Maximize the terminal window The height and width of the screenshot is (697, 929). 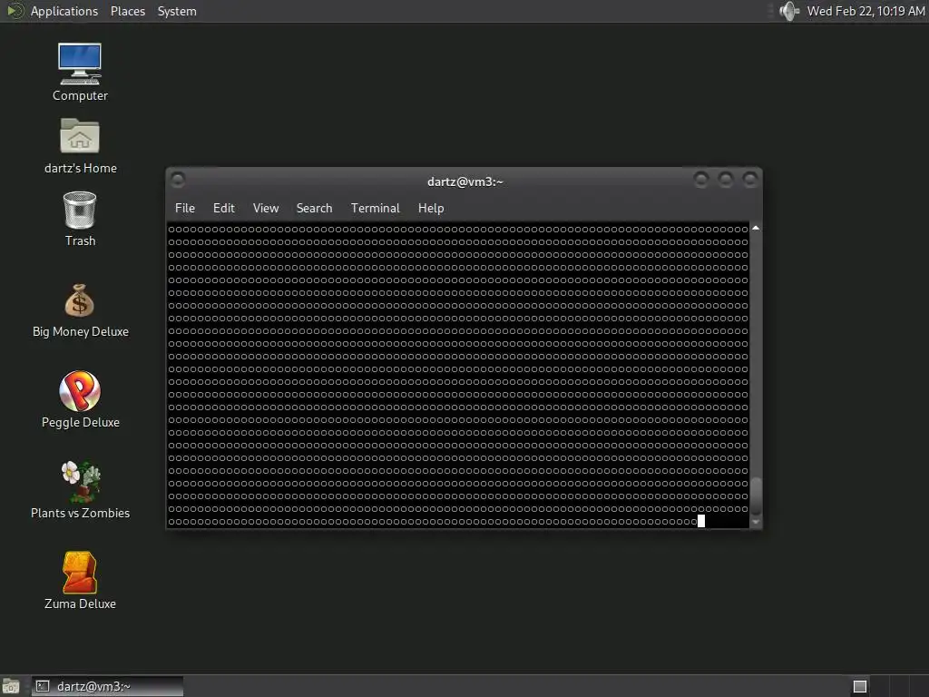coord(725,179)
